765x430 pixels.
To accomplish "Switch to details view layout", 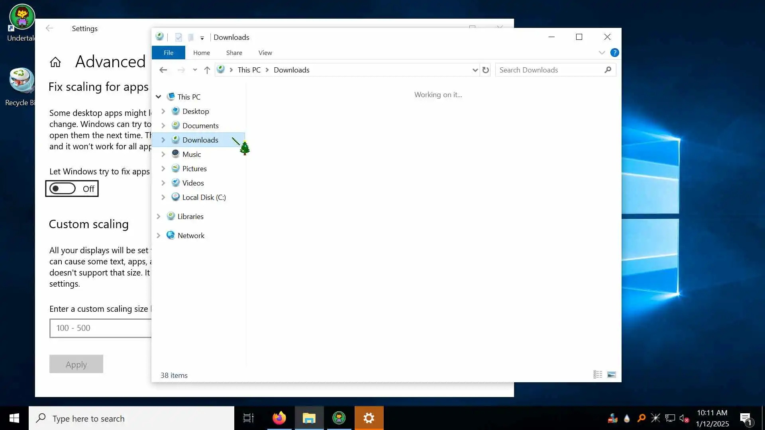I will pos(598,375).
